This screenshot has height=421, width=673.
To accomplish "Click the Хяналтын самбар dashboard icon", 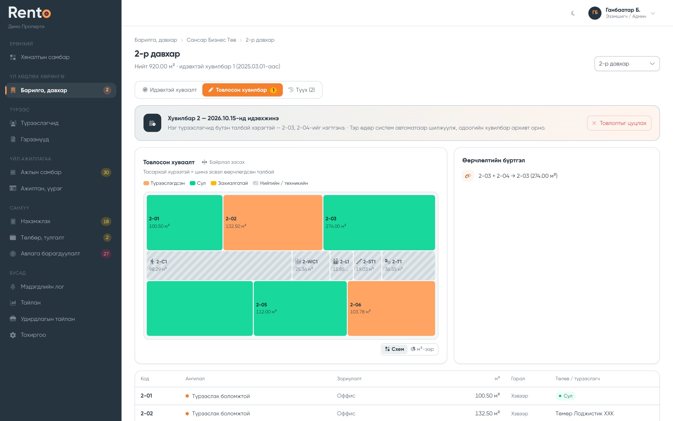I will point(13,57).
